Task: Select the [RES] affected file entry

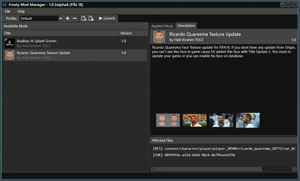Action: tap(224, 149)
